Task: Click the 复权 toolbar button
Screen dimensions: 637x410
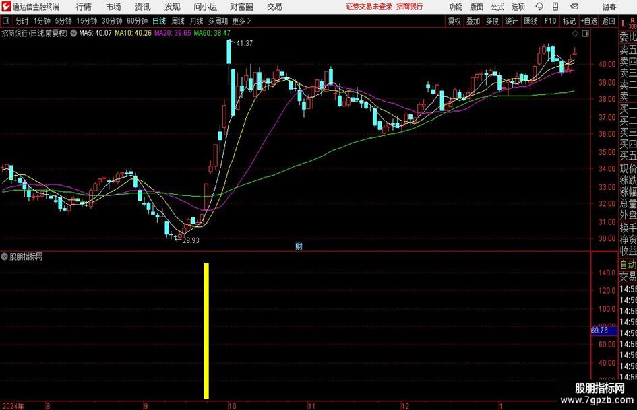Action: [x=454, y=21]
